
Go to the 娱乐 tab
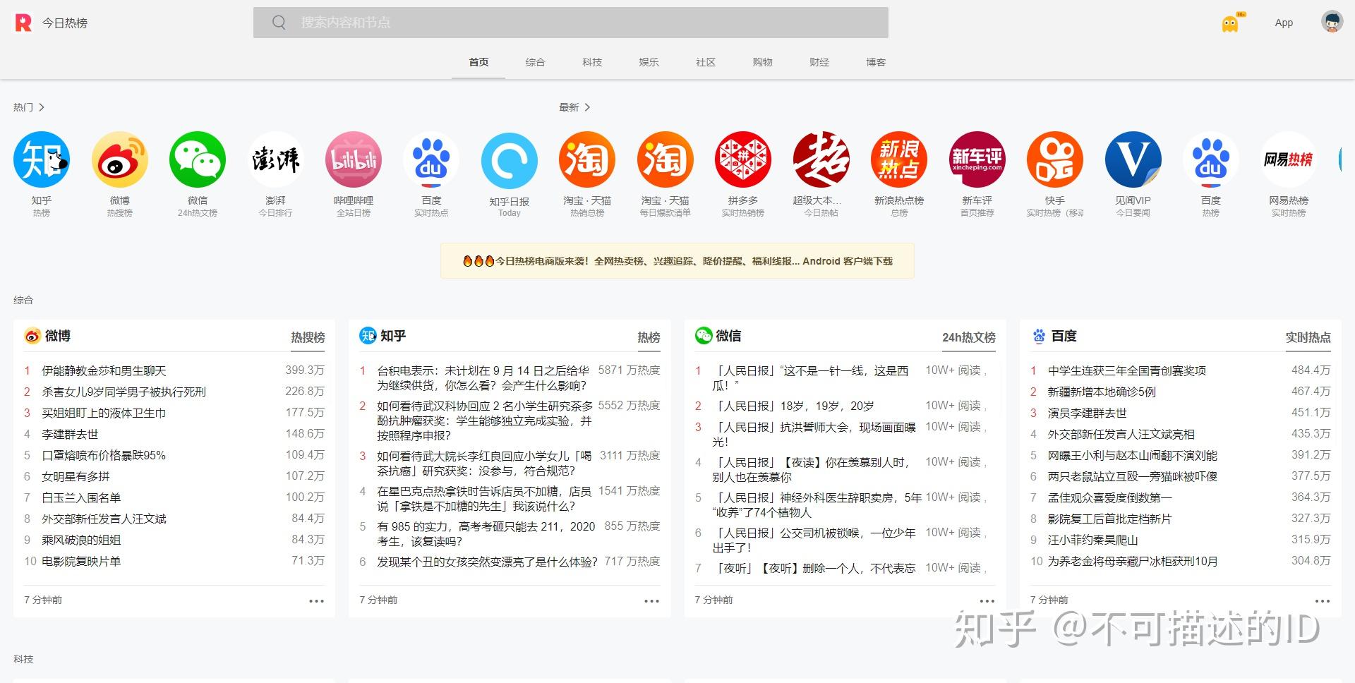point(649,62)
